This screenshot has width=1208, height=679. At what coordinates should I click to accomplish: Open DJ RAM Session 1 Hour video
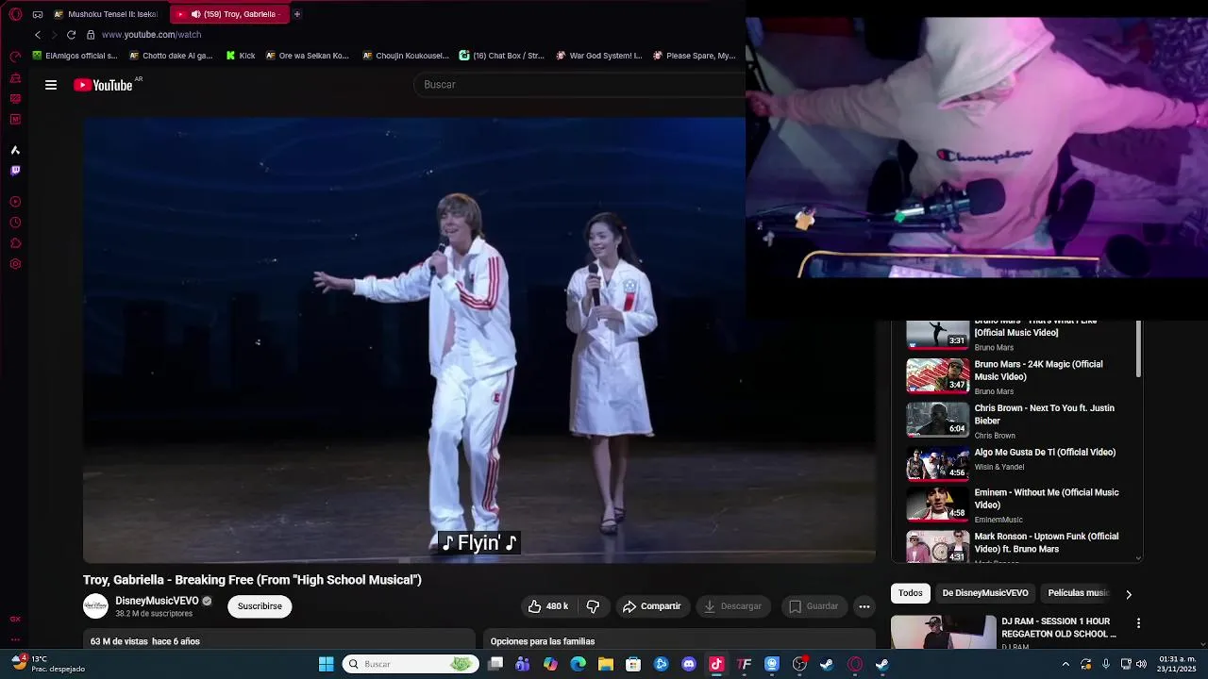click(1059, 628)
